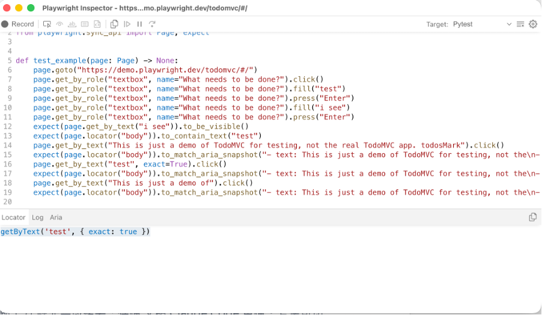Click line 13 to_contain_text code
The image size is (542, 315).
[147, 136]
